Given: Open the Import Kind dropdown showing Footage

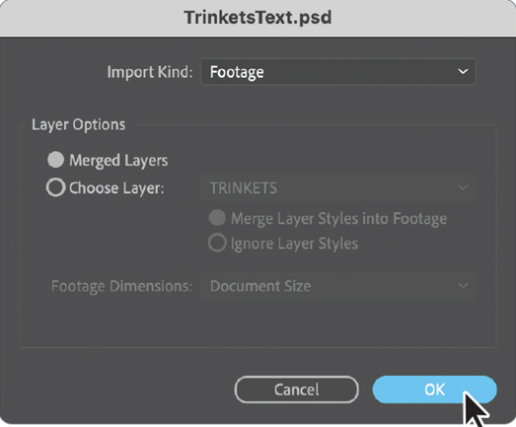Looking at the screenshot, I should [x=337, y=72].
